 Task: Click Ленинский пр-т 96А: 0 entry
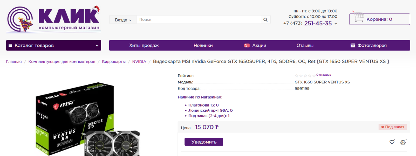click(210, 110)
